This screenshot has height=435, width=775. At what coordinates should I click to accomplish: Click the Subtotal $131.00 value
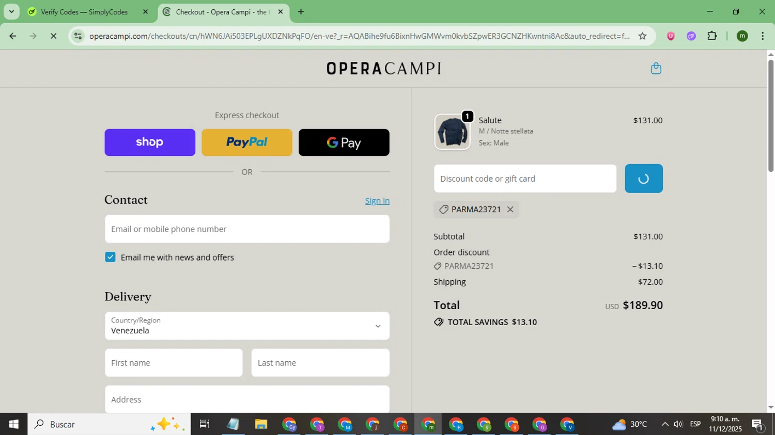(x=648, y=236)
